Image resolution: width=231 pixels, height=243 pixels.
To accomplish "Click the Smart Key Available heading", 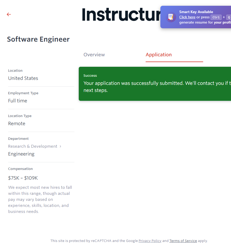I will coord(196,12).
